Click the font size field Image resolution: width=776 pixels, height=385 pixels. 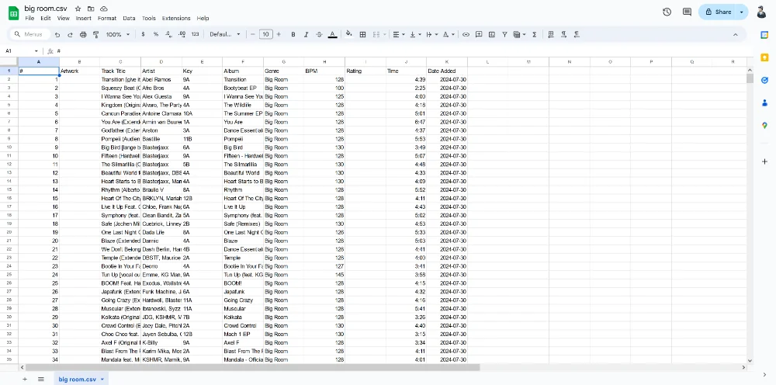point(265,35)
